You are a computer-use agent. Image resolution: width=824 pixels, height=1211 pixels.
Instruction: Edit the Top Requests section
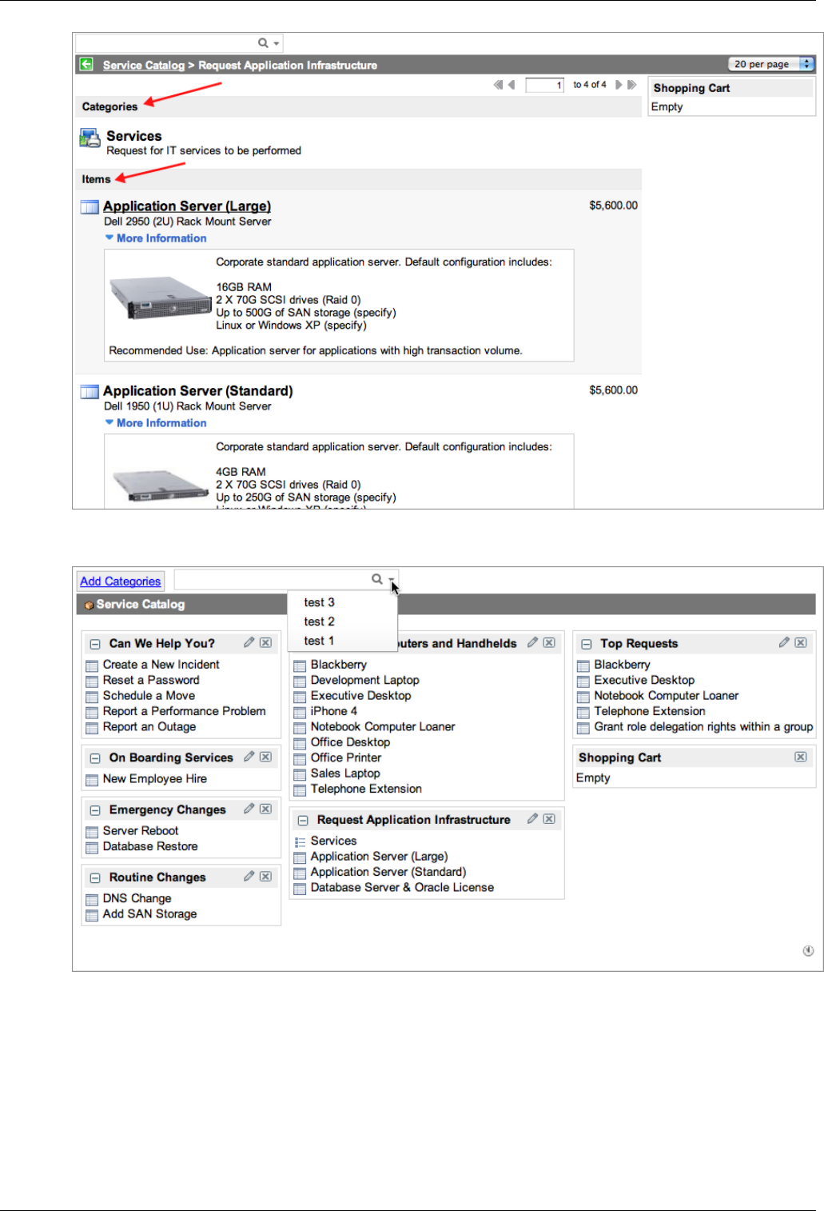785,642
